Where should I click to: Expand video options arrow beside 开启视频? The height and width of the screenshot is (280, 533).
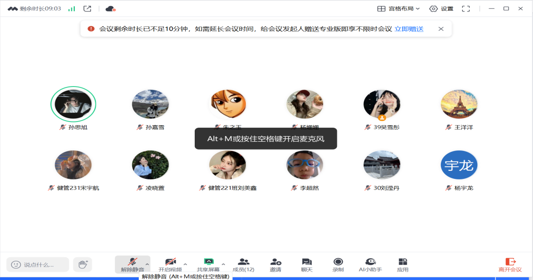click(x=185, y=264)
